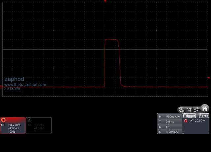This screenshot has height=152, width=211.
Task: Click the rising edge trigger slope icon
Action: pyautogui.click(x=191, y=121)
